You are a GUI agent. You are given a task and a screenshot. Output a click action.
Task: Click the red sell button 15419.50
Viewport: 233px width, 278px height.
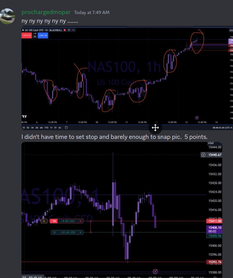pos(27,36)
